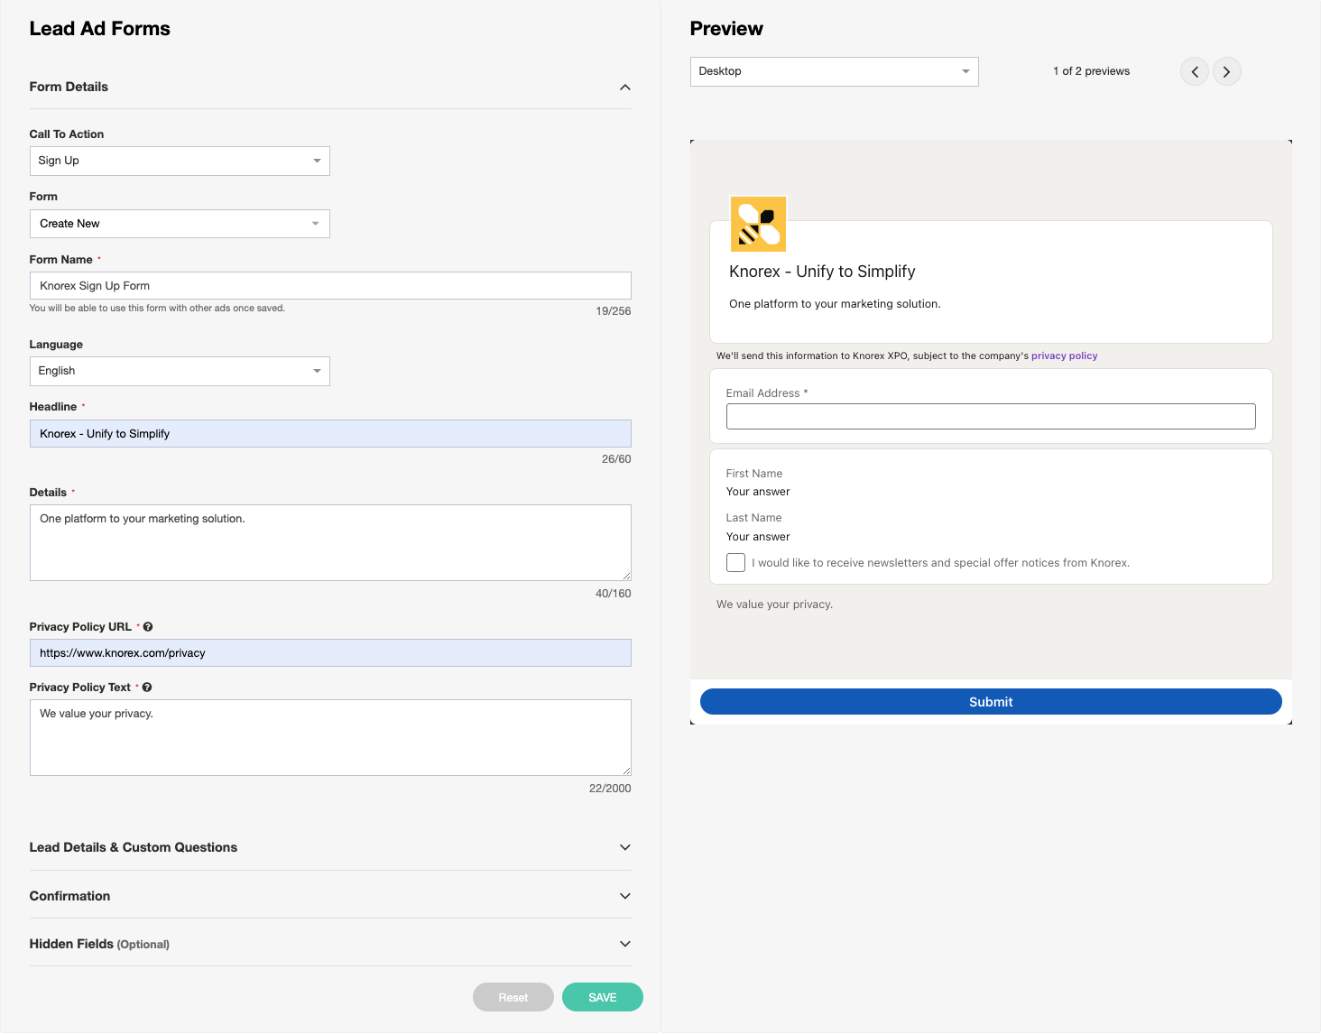
Task: Click the Submit button in preview
Action: coord(990,702)
